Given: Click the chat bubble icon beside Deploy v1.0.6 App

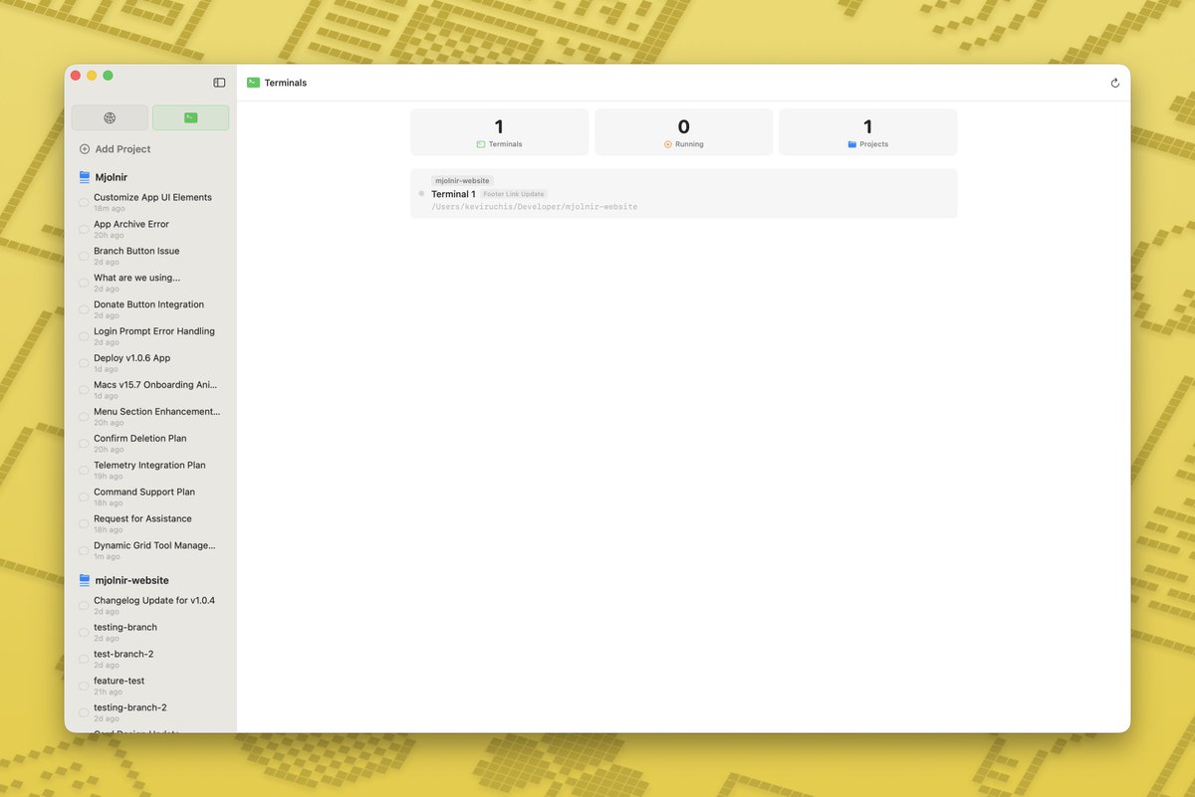Looking at the screenshot, I should [x=84, y=364].
